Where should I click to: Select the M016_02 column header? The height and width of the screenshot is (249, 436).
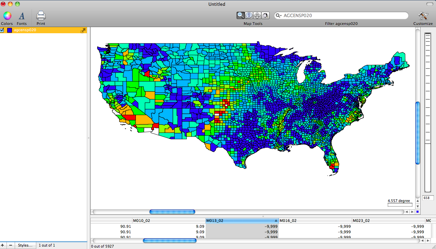click(x=288, y=220)
